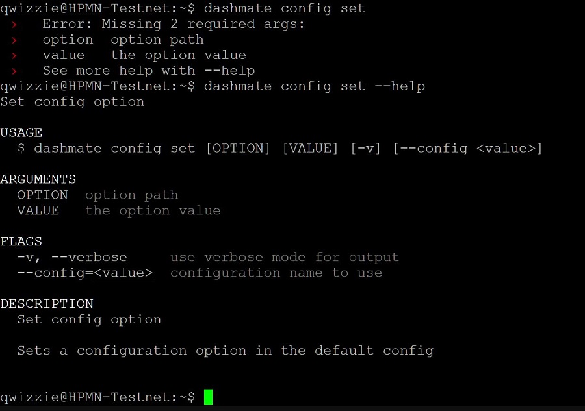Viewport: 585px width, 411px height.
Task: Click the OPTION argument name under ARGUMENTS
Action: [x=42, y=195]
